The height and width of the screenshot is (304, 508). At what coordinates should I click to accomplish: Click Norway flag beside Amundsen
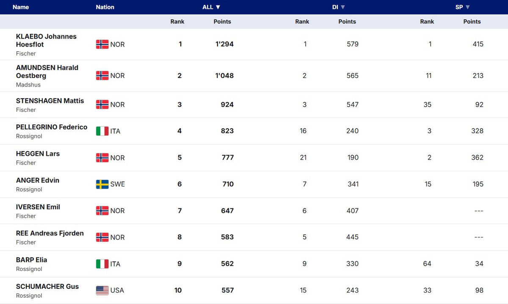point(102,75)
